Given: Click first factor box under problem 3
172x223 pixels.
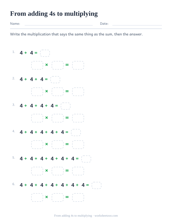Looking at the screenshot, I should coord(37,118).
